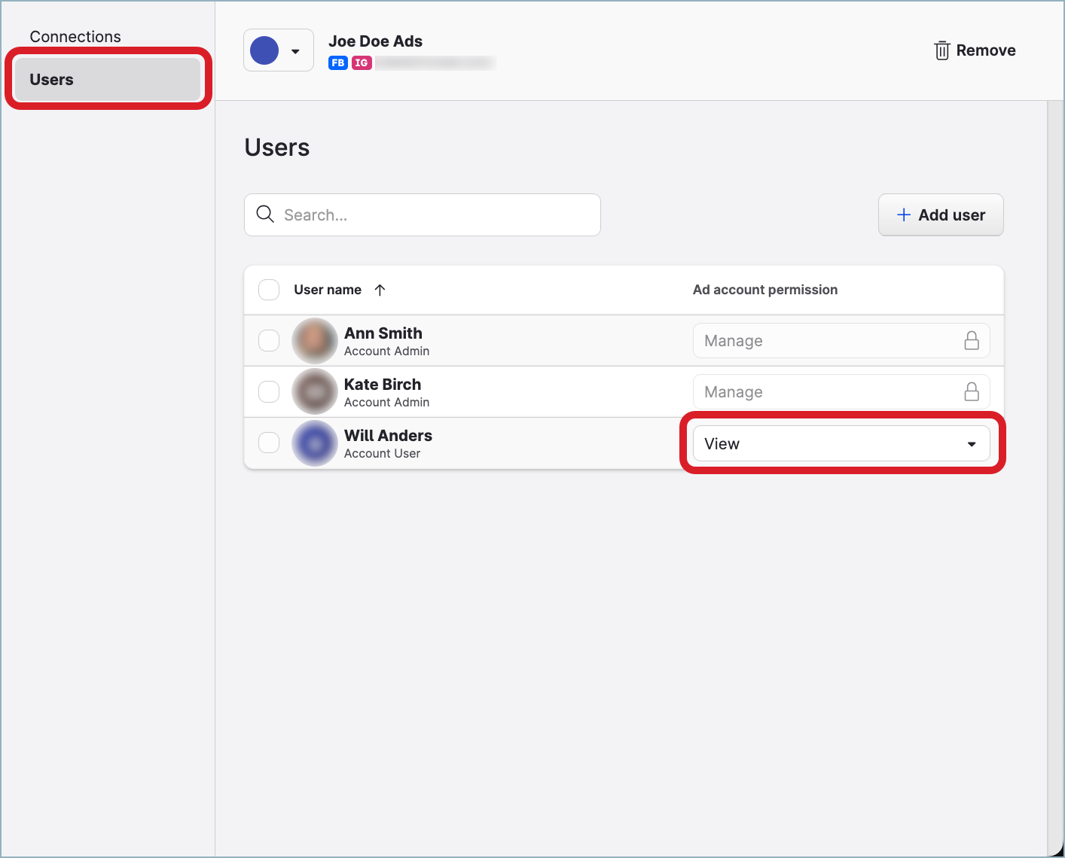
Task: Click the Add user button
Action: [x=941, y=214]
